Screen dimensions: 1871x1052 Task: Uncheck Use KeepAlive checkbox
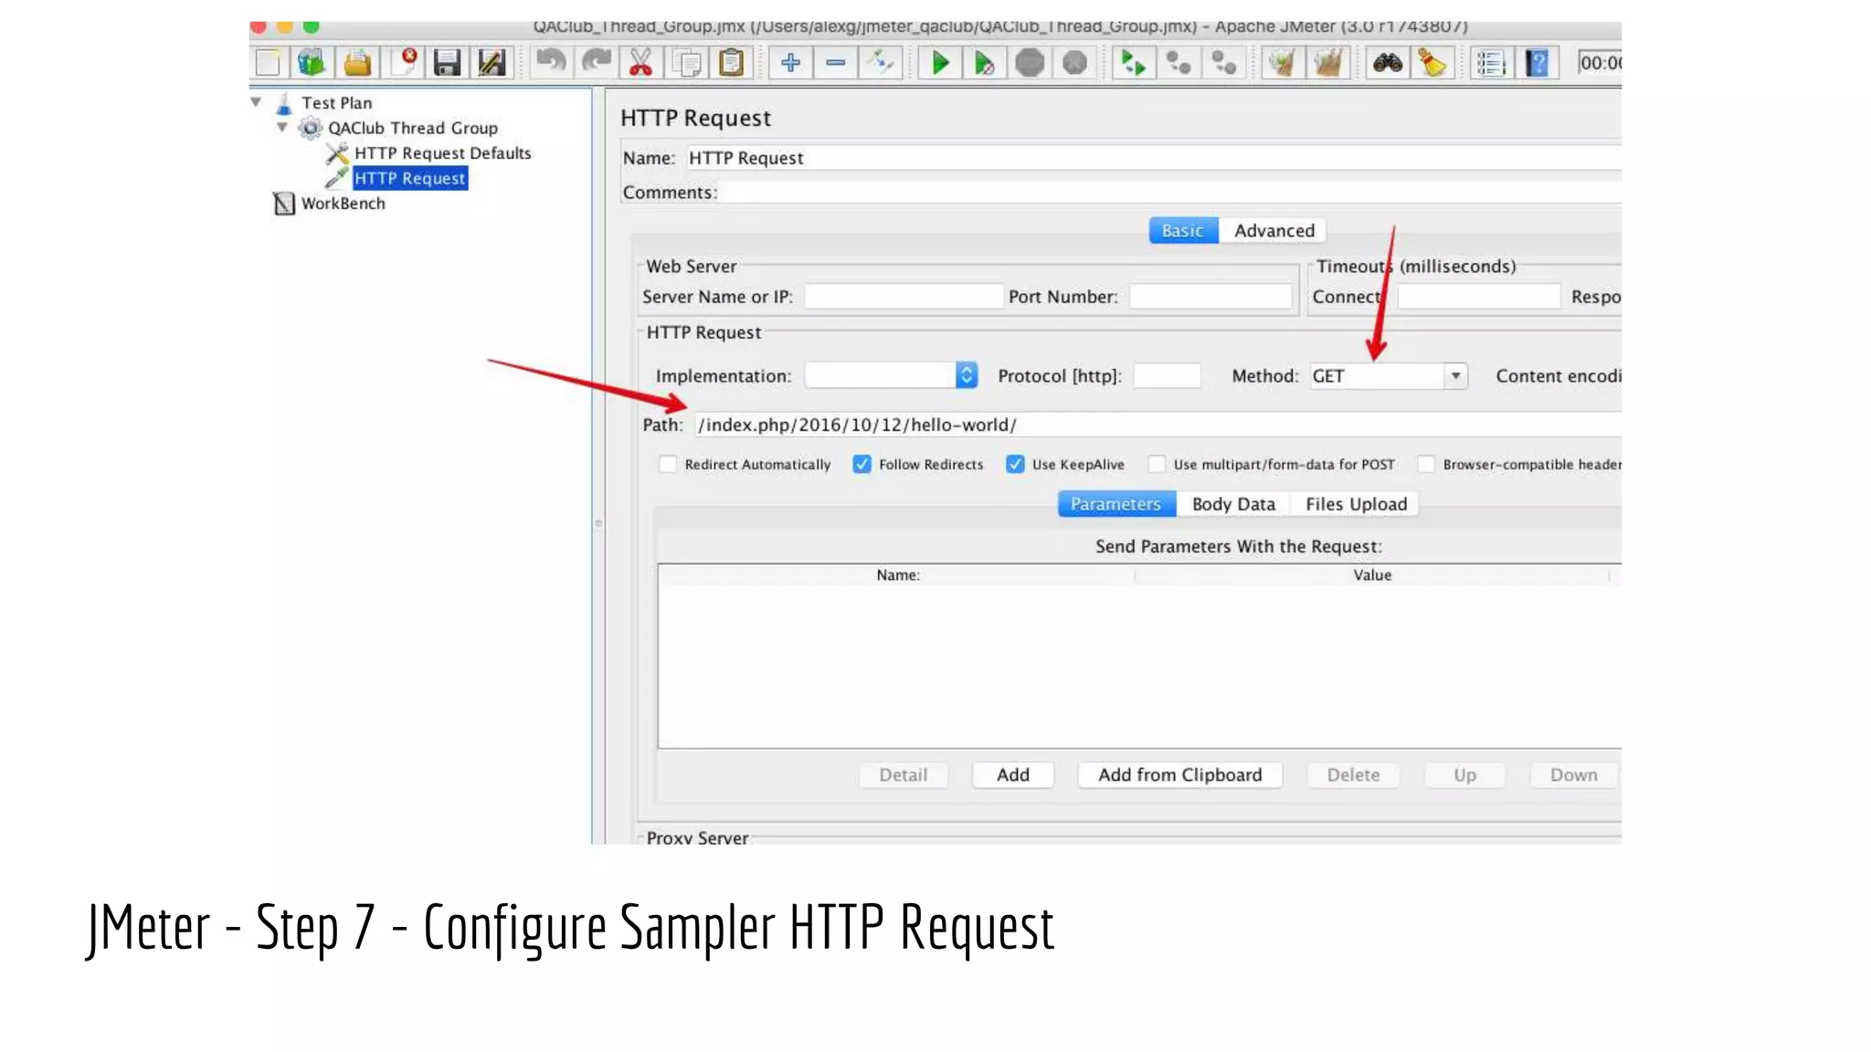(1015, 464)
